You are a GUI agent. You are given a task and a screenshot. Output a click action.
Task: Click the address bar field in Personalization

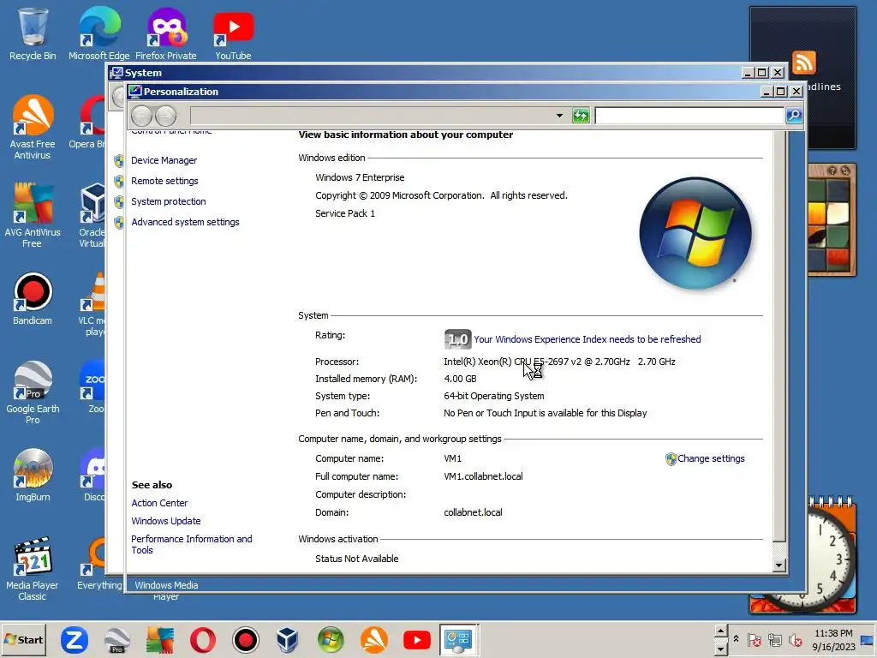pyautogui.click(x=372, y=116)
